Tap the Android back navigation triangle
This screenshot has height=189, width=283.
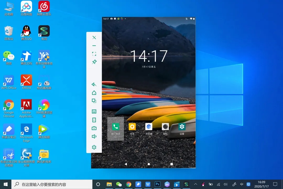pyautogui.click(x=126, y=164)
